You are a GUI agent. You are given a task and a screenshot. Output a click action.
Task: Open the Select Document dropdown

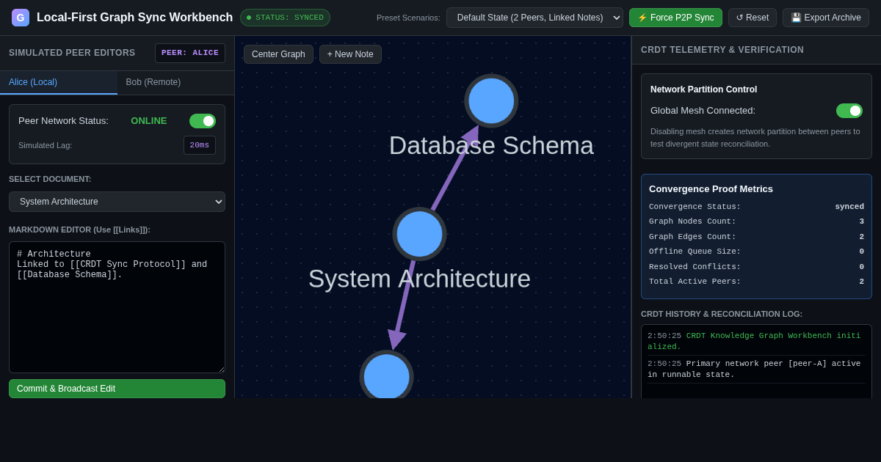(x=117, y=202)
